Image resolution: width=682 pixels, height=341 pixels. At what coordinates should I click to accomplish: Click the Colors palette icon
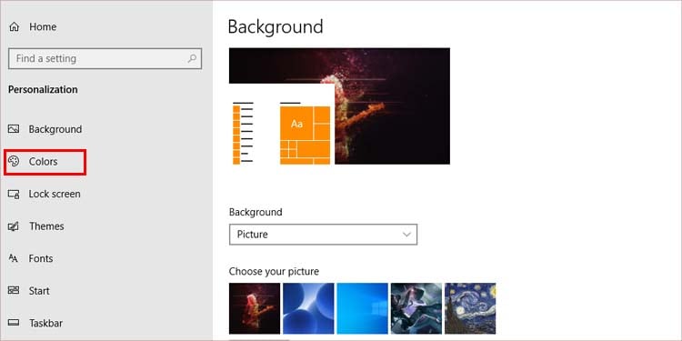(14, 161)
